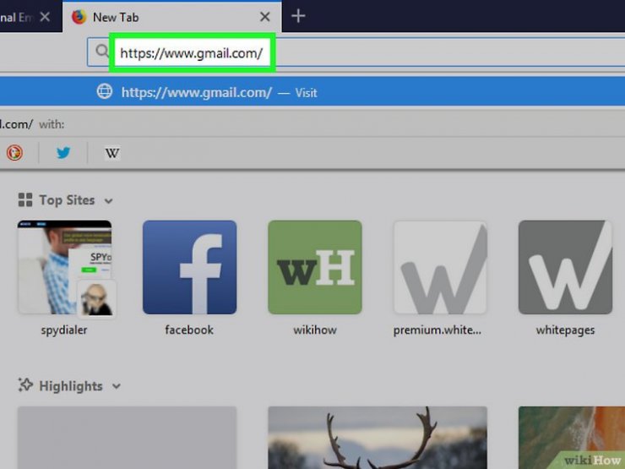Image resolution: width=625 pixels, height=469 pixels.
Task: Search with DuckDuckGo engine icon
Action: click(x=14, y=153)
